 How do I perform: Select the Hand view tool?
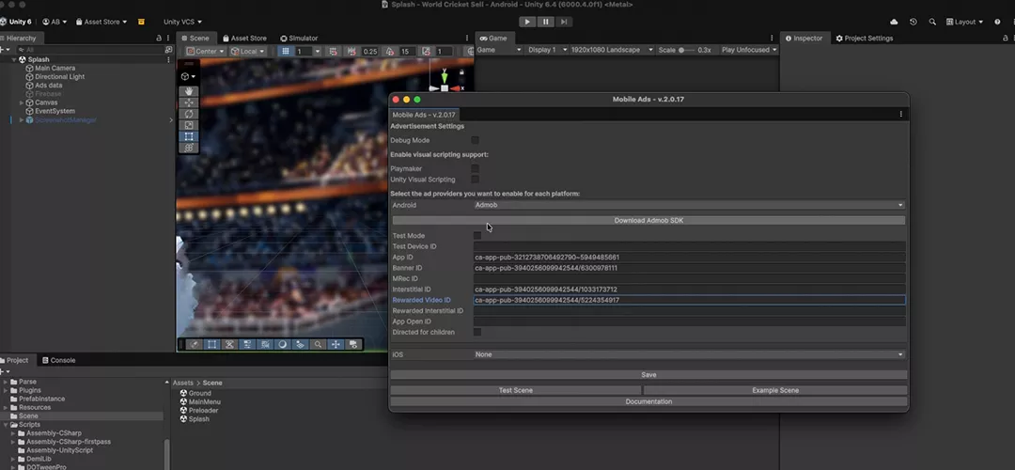[x=189, y=92]
